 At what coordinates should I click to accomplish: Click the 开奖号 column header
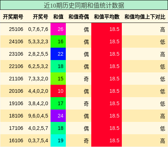40,17
